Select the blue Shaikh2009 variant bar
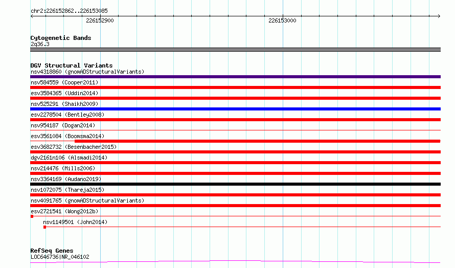Viewport: 455px width, 268px height. 235,109
